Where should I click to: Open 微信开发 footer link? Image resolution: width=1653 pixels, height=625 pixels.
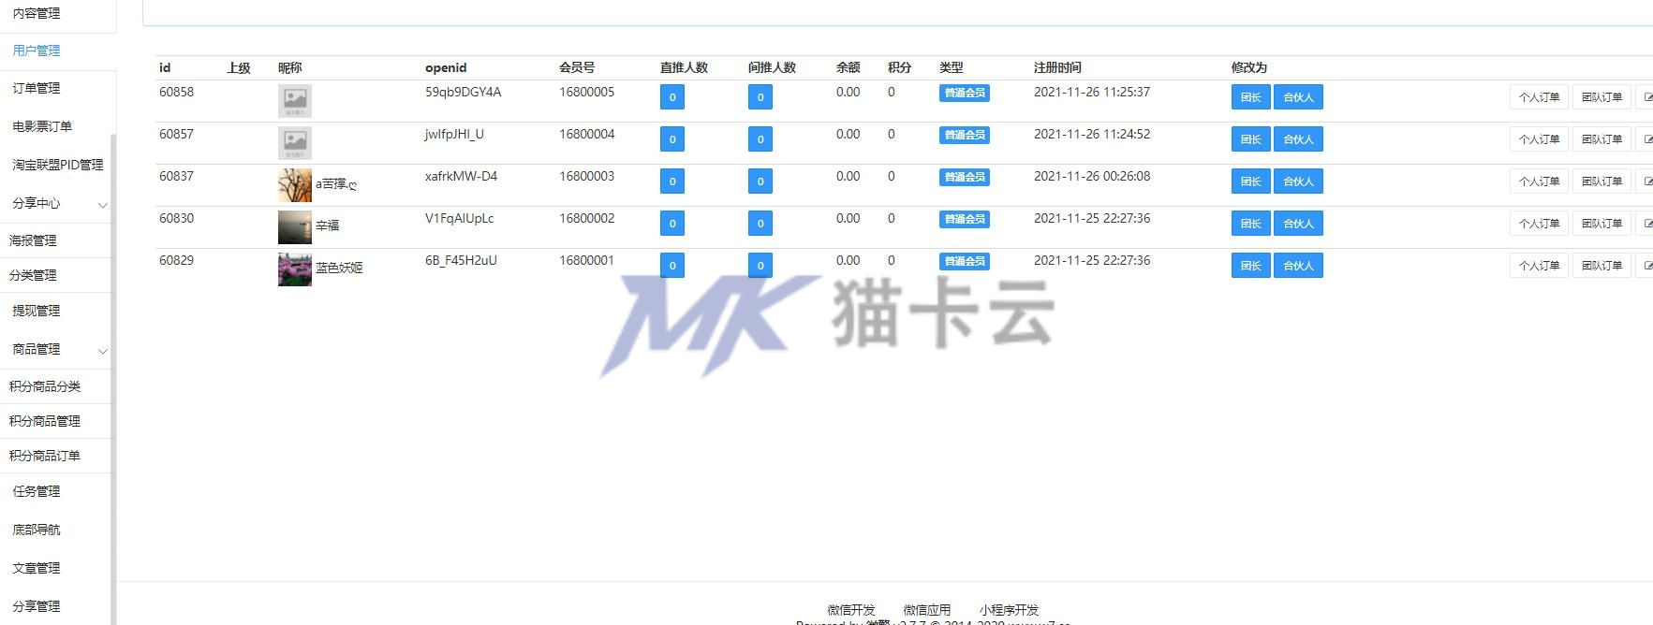pyautogui.click(x=851, y=610)
